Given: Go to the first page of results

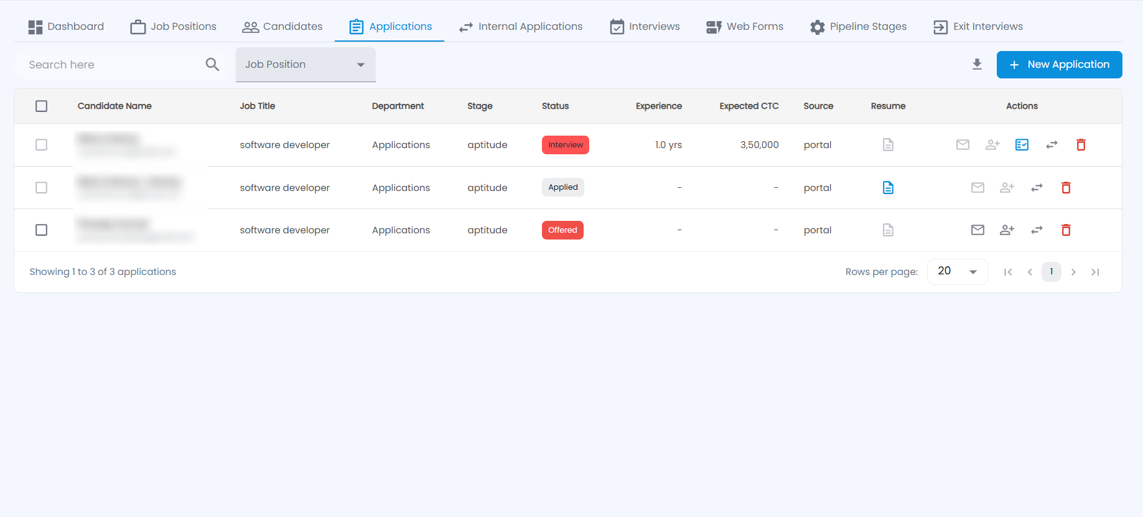Looking at the screenshot, I should point(1008,272).
